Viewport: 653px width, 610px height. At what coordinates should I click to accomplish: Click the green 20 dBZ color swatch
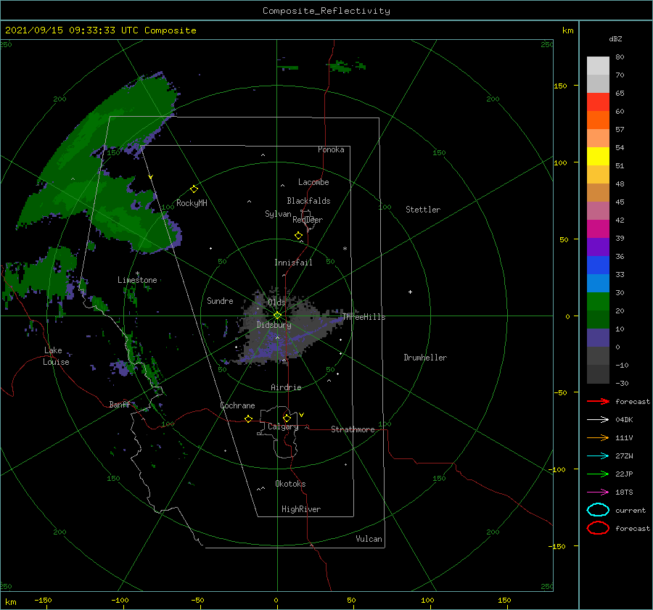(598, 302)
